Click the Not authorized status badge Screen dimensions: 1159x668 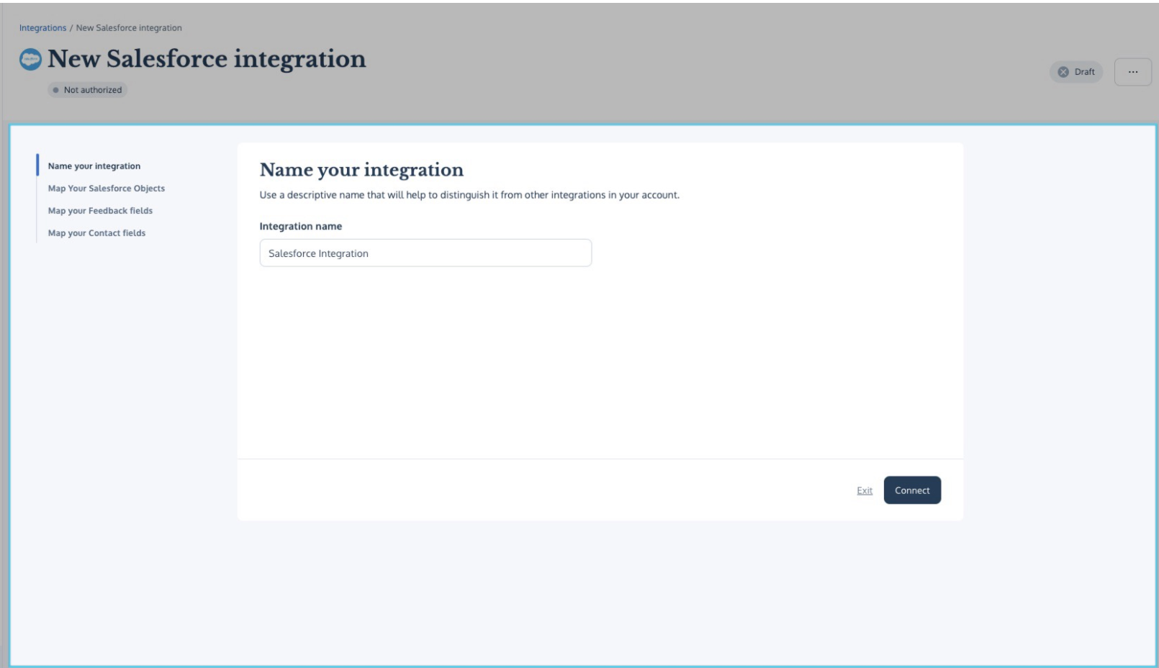[87, 90]
